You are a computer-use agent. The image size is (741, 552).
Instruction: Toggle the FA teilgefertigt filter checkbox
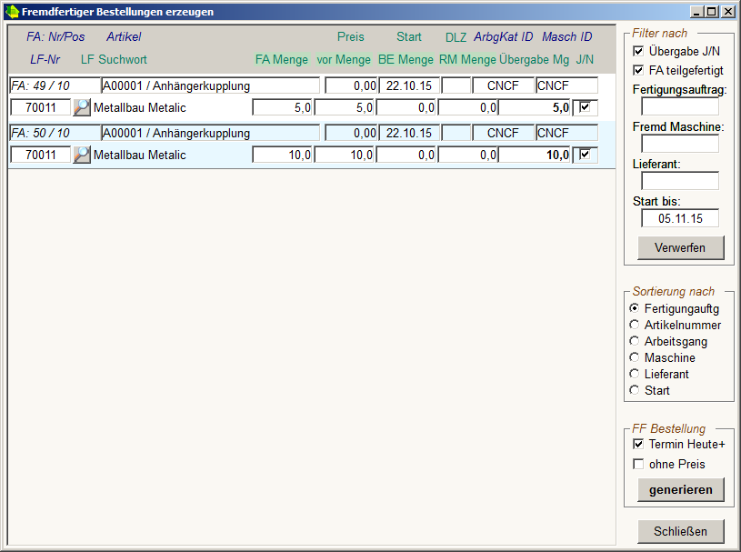pyautogui.click(x=638, y=70)
